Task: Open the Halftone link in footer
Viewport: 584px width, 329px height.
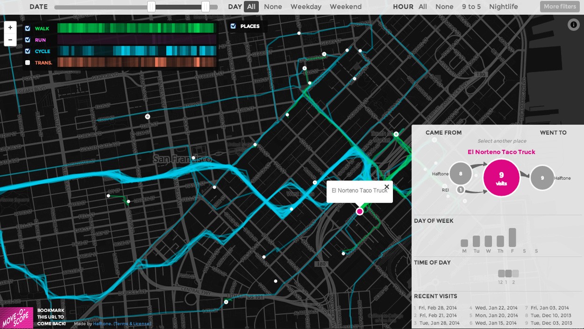Action: click(x=102, y=324)
